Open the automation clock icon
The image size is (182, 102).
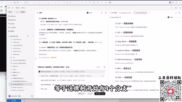pos(9,24)
